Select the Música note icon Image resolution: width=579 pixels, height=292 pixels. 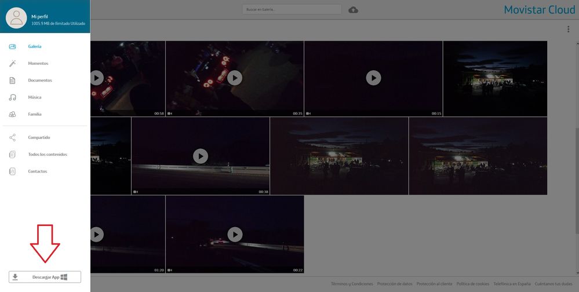point(12,97)
